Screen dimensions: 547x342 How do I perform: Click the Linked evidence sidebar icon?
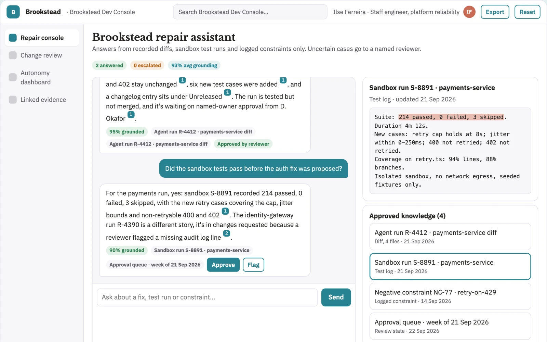click(13, 100)
